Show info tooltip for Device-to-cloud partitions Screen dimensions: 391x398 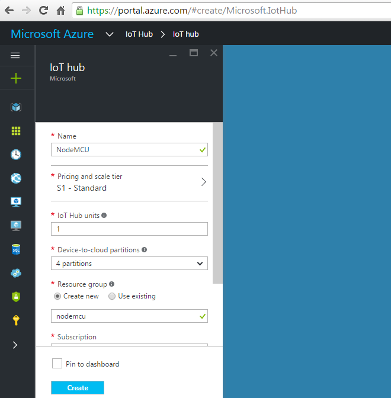pyautogui.click(x=144, y=249)
